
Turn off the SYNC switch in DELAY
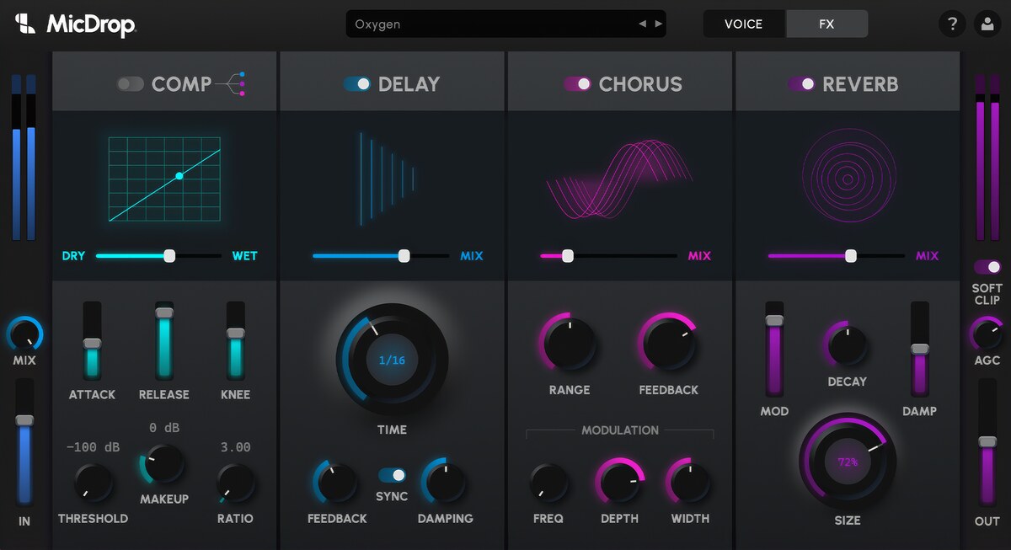click(x=391, y=473)
